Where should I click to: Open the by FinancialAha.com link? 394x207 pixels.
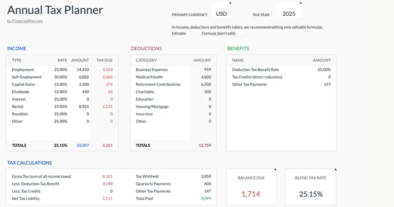tap(25, 21)
